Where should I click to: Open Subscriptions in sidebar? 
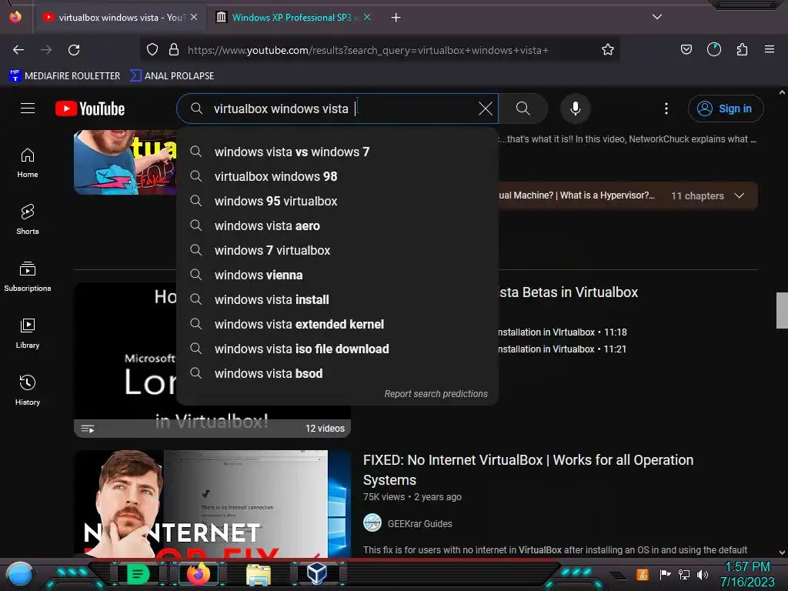(x=28, y=276)
